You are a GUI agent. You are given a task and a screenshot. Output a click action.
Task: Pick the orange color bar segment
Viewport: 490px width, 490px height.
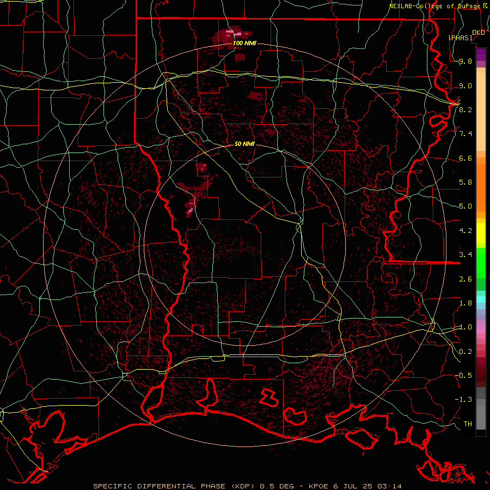tap(481, 187)
